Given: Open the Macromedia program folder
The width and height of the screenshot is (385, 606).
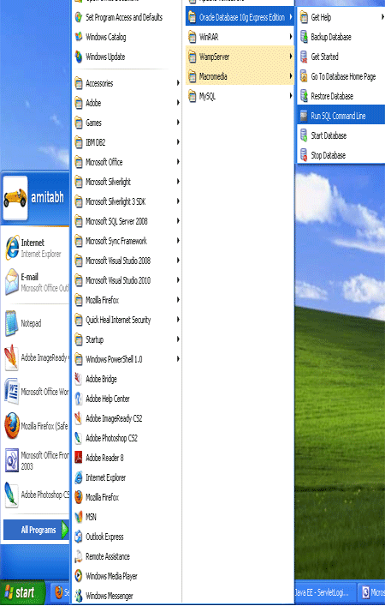Looking at the screenshot, I should click(x=240, y=76).
